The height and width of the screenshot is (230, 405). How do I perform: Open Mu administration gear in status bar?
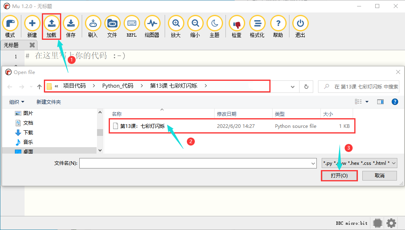(391, 223)
